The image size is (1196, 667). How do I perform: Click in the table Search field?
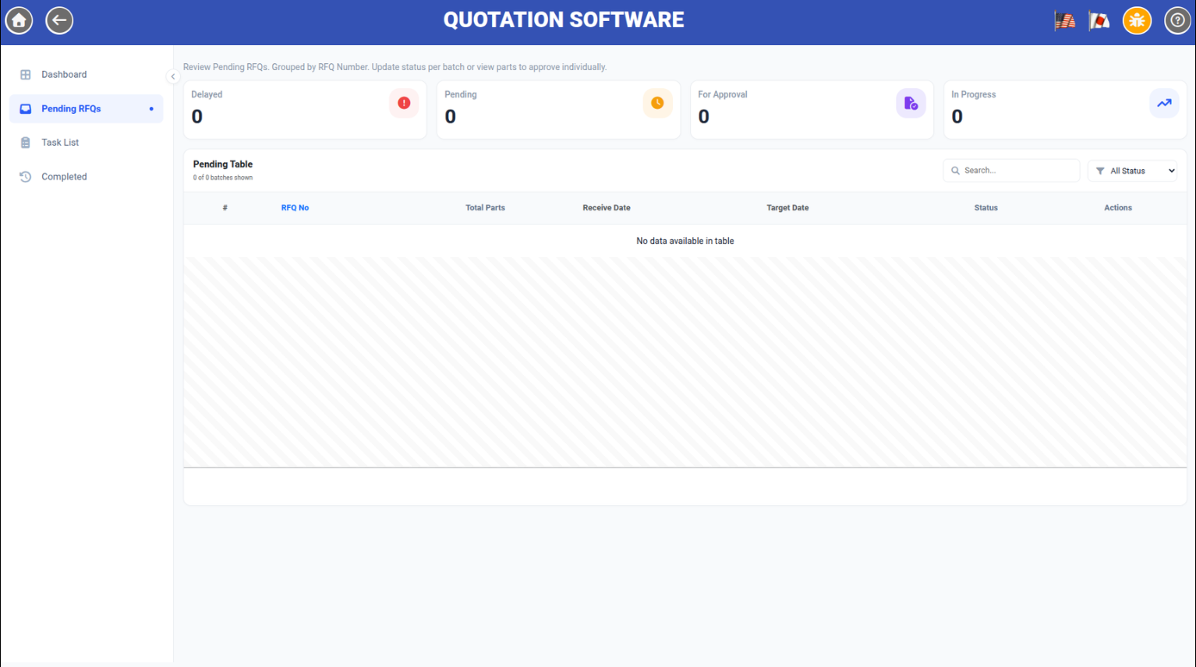tap(1011, 171)
